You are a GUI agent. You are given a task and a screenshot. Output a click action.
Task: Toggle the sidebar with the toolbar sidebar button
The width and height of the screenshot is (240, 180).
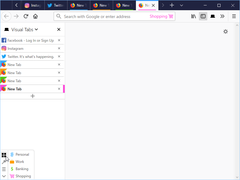203,16
